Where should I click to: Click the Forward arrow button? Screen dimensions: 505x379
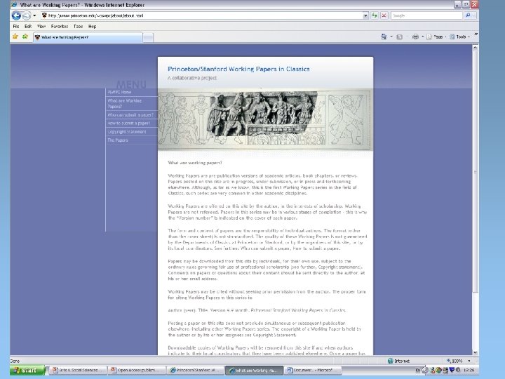27,15
